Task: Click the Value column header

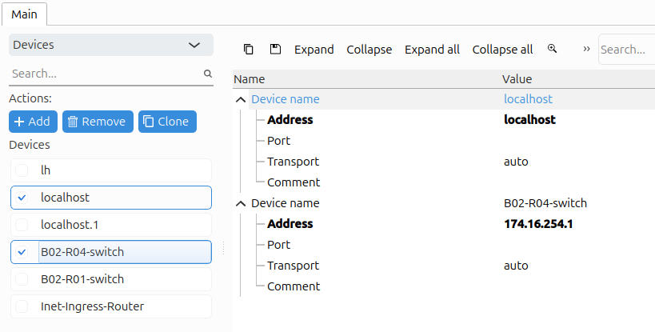Action: (x=517, y=79)
